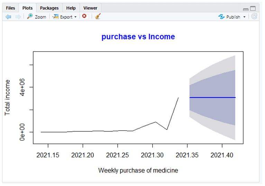Click the blue Publish icon

point(222,17)
